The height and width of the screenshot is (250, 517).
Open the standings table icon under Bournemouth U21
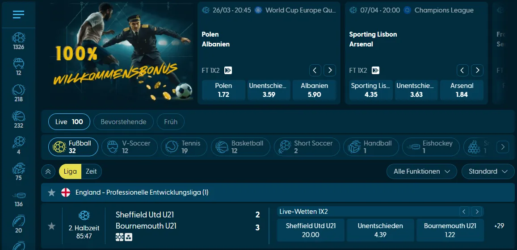click(129, 237)
